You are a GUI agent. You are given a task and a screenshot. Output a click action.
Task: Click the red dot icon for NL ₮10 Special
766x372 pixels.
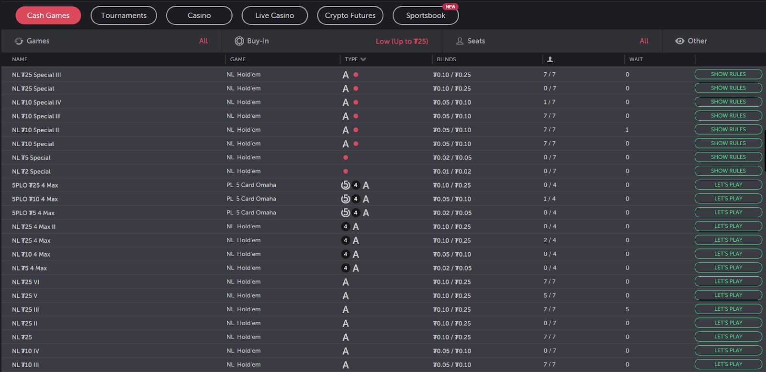tap(356, 144)
